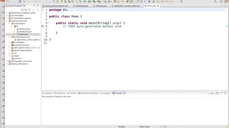Image resolution: width=229 pixels, height=128 pixels.
Task: Click Display Selected Console icon
Action: click(212, 93)
